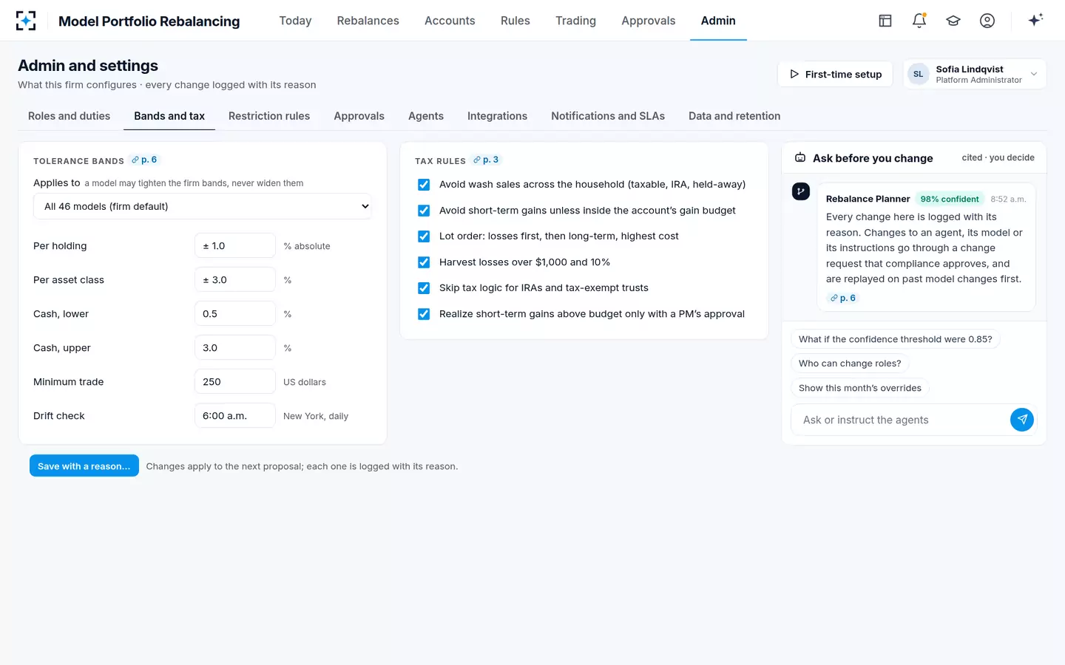Toggle Skip tax logic for IRAs checkbox
1065x665 pixels.
[424, 288]
